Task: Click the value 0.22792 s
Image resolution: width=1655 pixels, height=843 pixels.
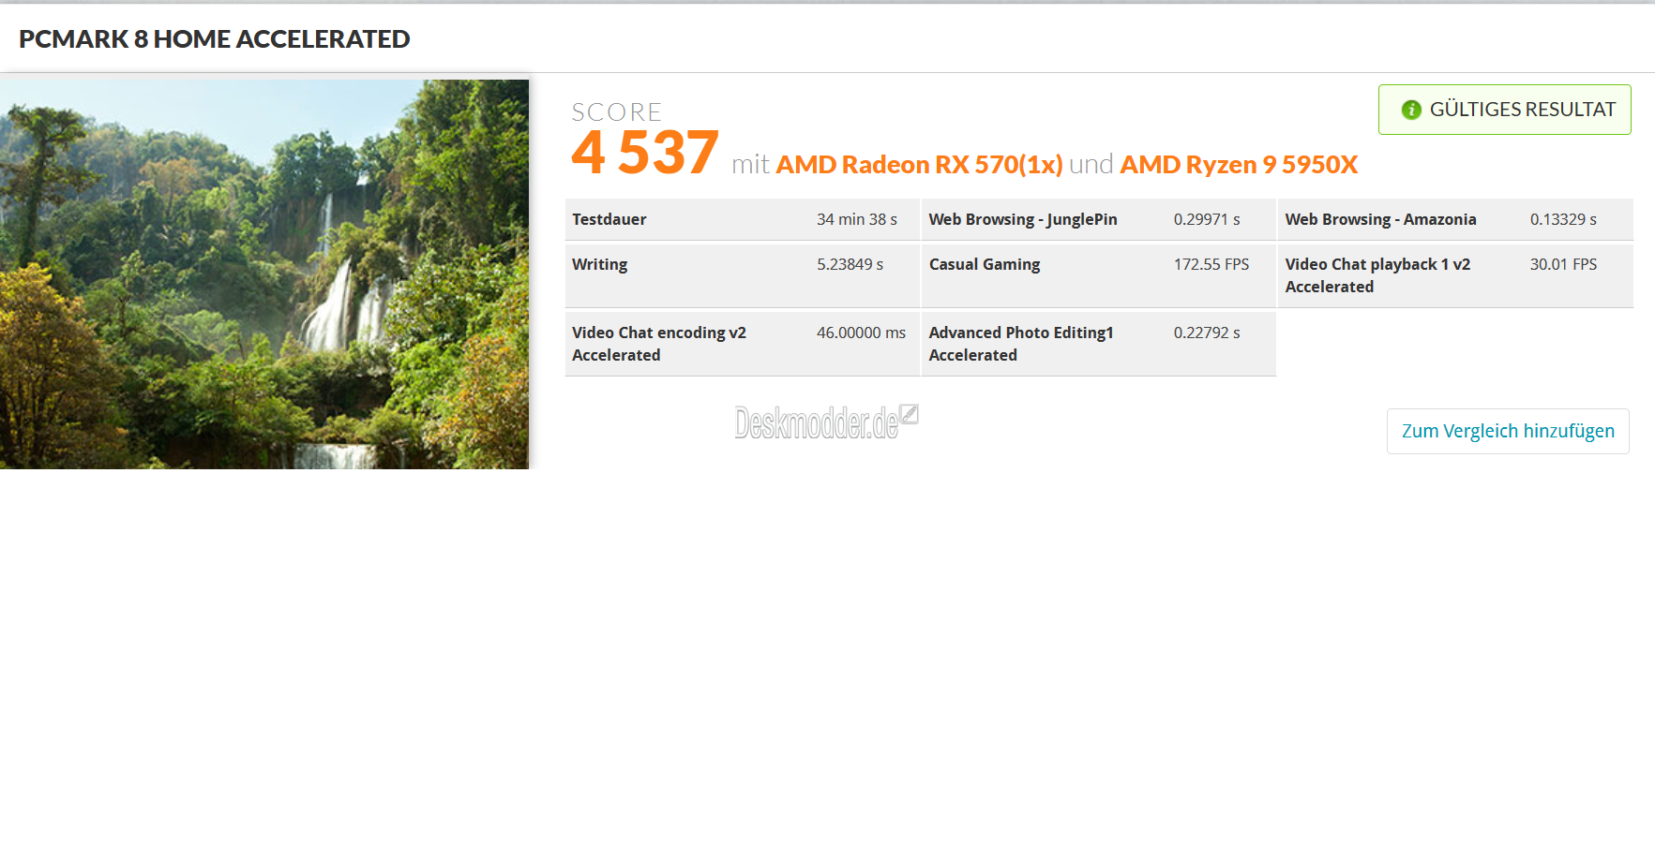Action: pos(1207,333)
